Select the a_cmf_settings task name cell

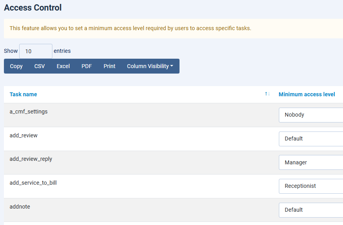(29, 112)
